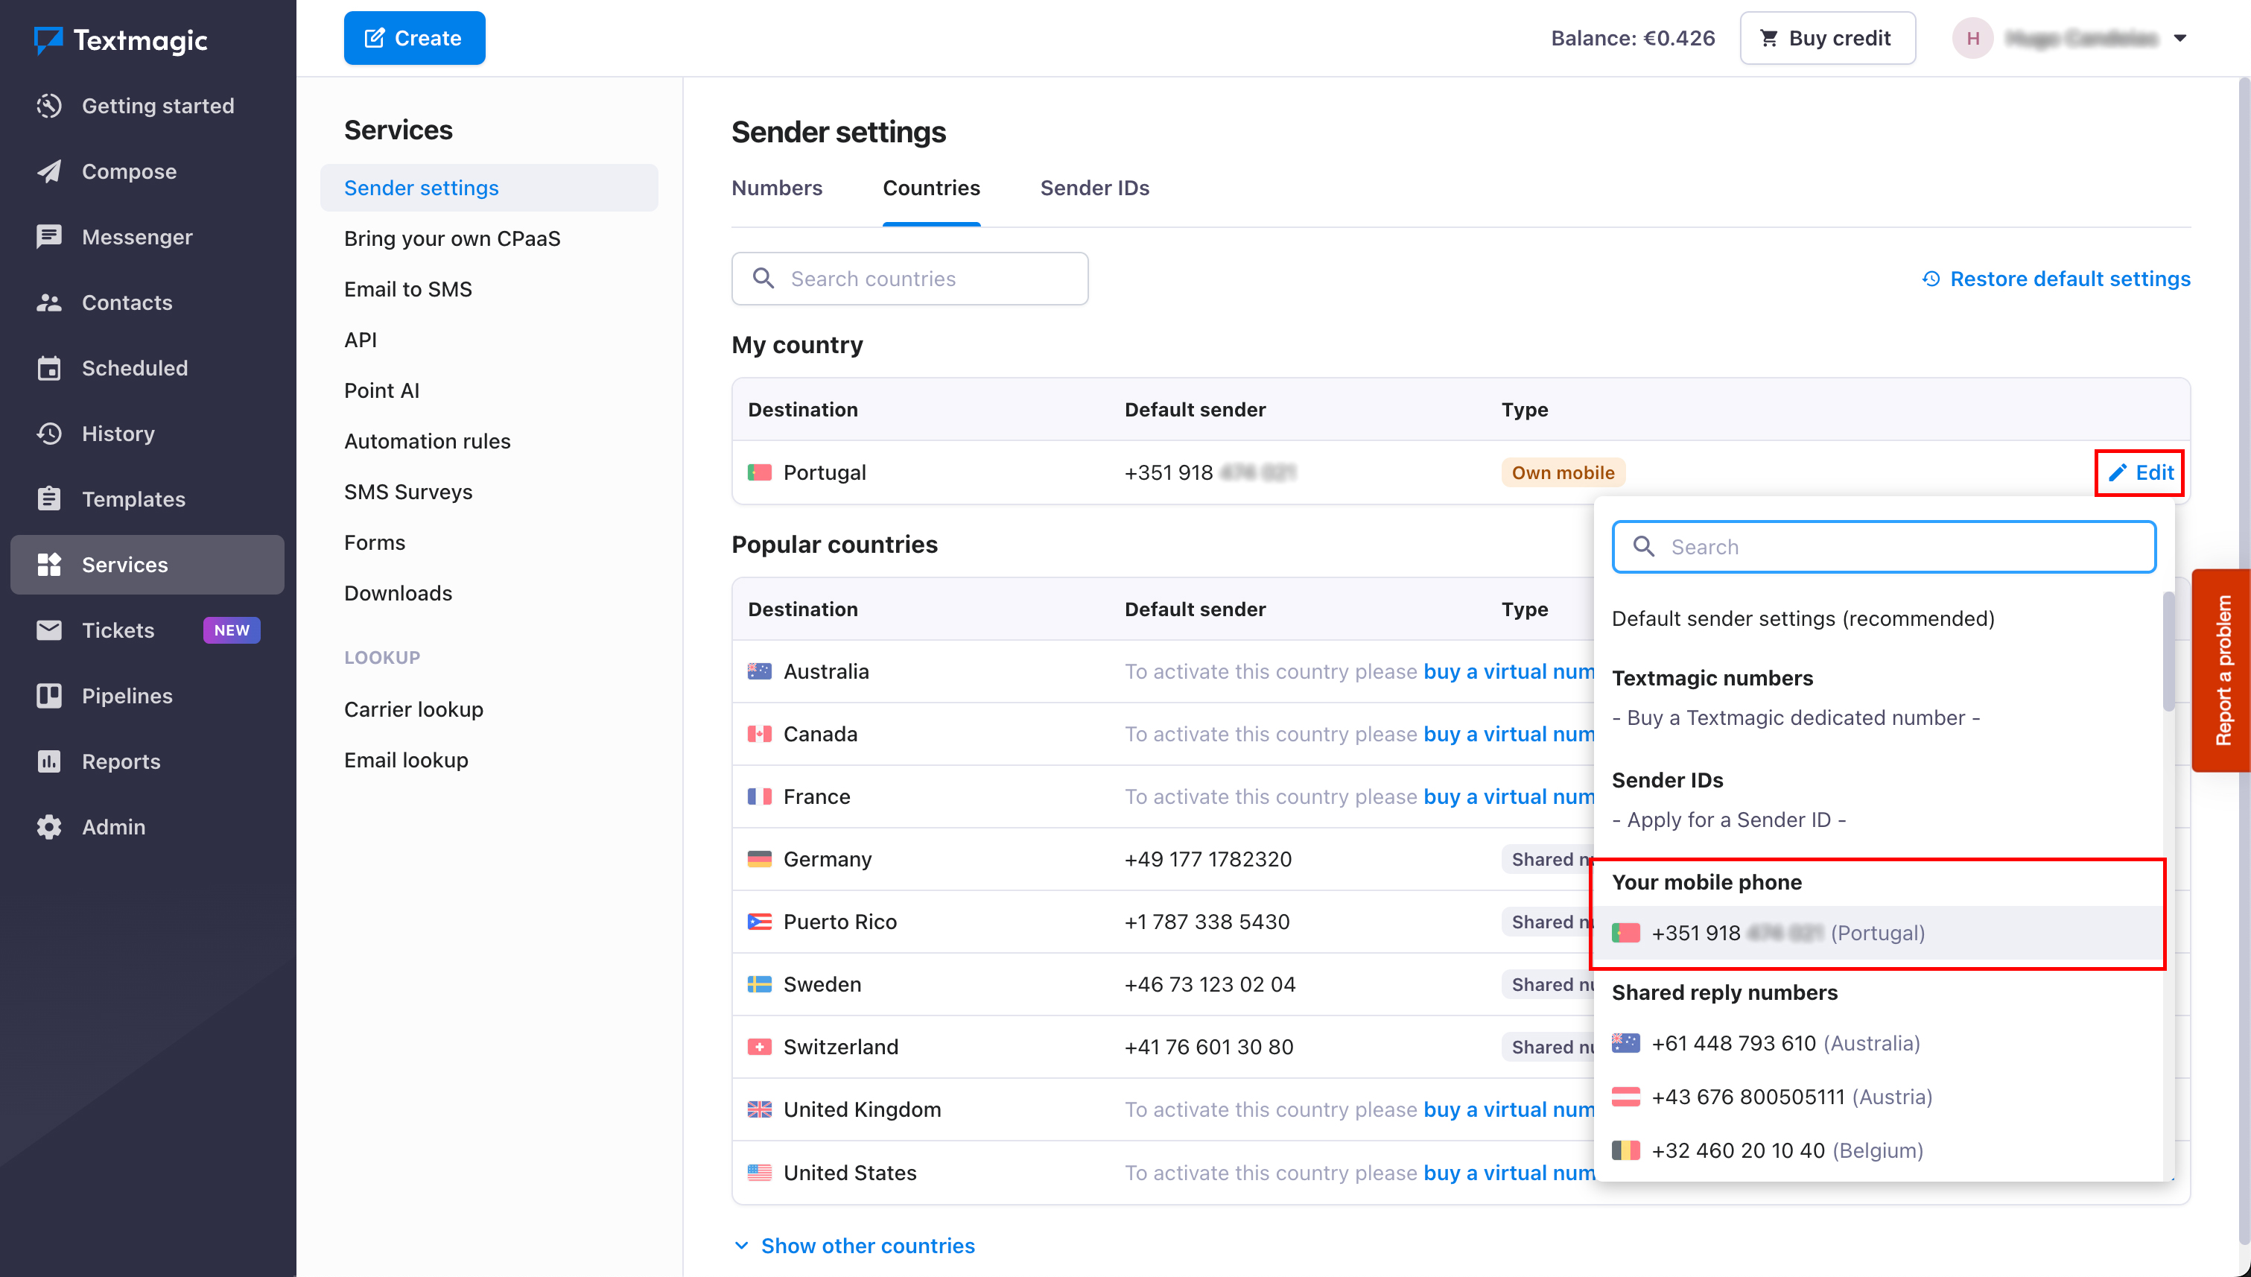Screen dimensions: 2251x1277
Task: Click buy a virtual number for France
Action: point(1509,797)
